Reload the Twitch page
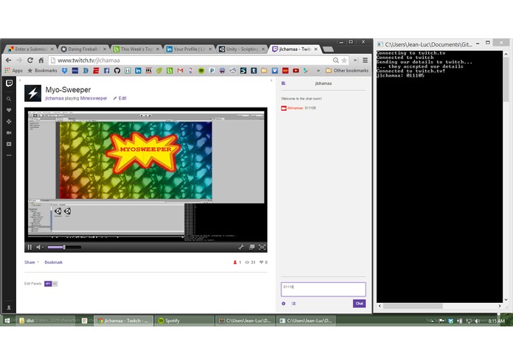This screenshot has width=513, height=364. [x=30, y=60]
